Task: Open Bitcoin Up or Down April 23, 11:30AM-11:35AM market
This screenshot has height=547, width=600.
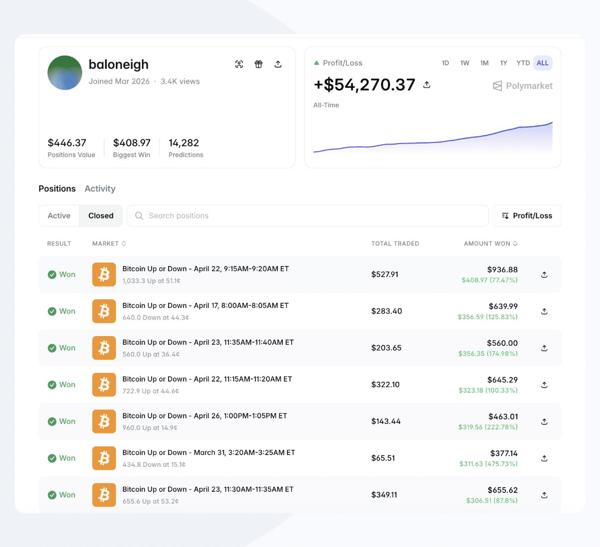Action: [x=208, y=489]
